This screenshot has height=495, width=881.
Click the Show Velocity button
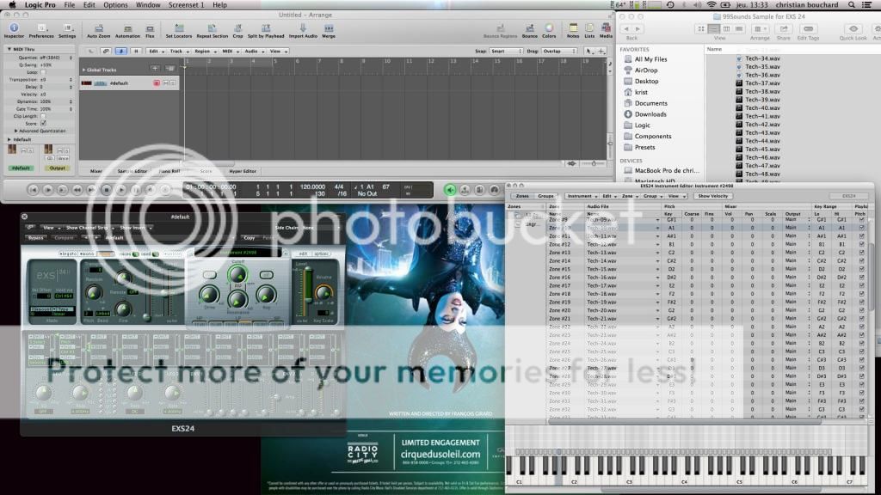tap(713, 196)
